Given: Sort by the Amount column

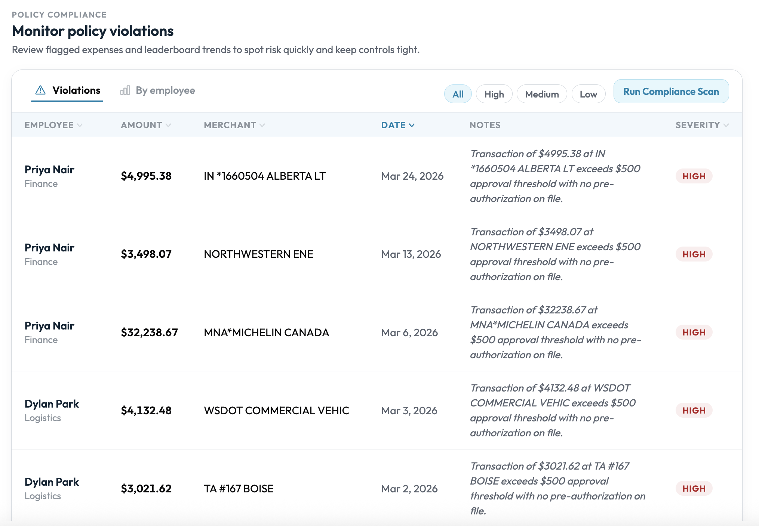Looking at the screenshot, I should pos(146,125).
